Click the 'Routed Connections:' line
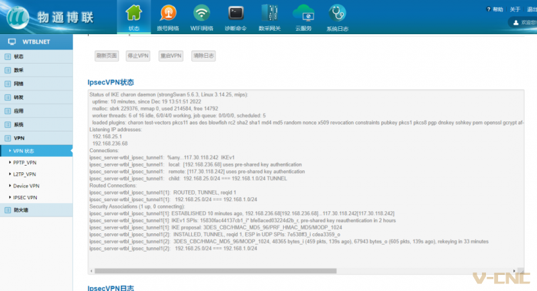This screenshot has height=291, width=537. (x=113, y=185)
